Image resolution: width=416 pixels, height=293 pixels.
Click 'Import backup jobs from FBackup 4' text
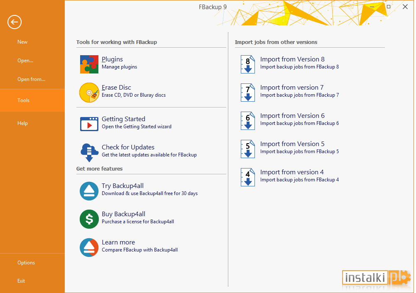coord(299,180)
